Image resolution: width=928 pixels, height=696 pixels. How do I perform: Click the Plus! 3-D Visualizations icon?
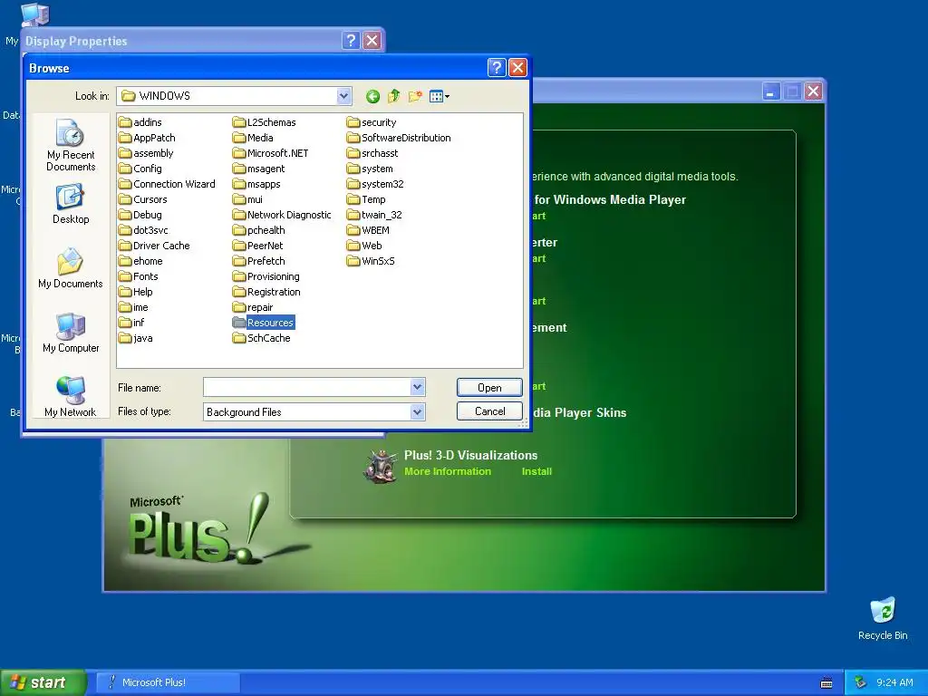click(x=381, y=466)
